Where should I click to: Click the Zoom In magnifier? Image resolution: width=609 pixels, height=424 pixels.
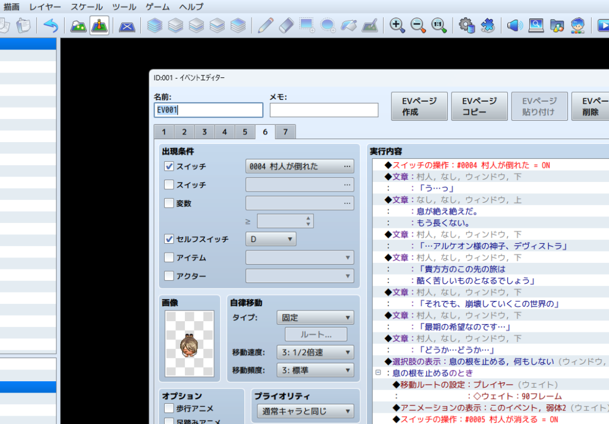[397, 26]
